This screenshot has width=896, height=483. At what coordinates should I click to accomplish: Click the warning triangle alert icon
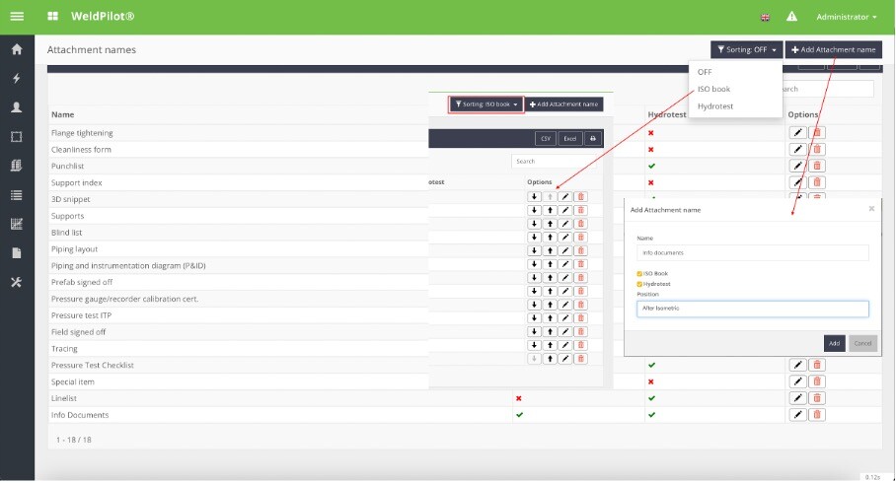(x=791, y=17)
